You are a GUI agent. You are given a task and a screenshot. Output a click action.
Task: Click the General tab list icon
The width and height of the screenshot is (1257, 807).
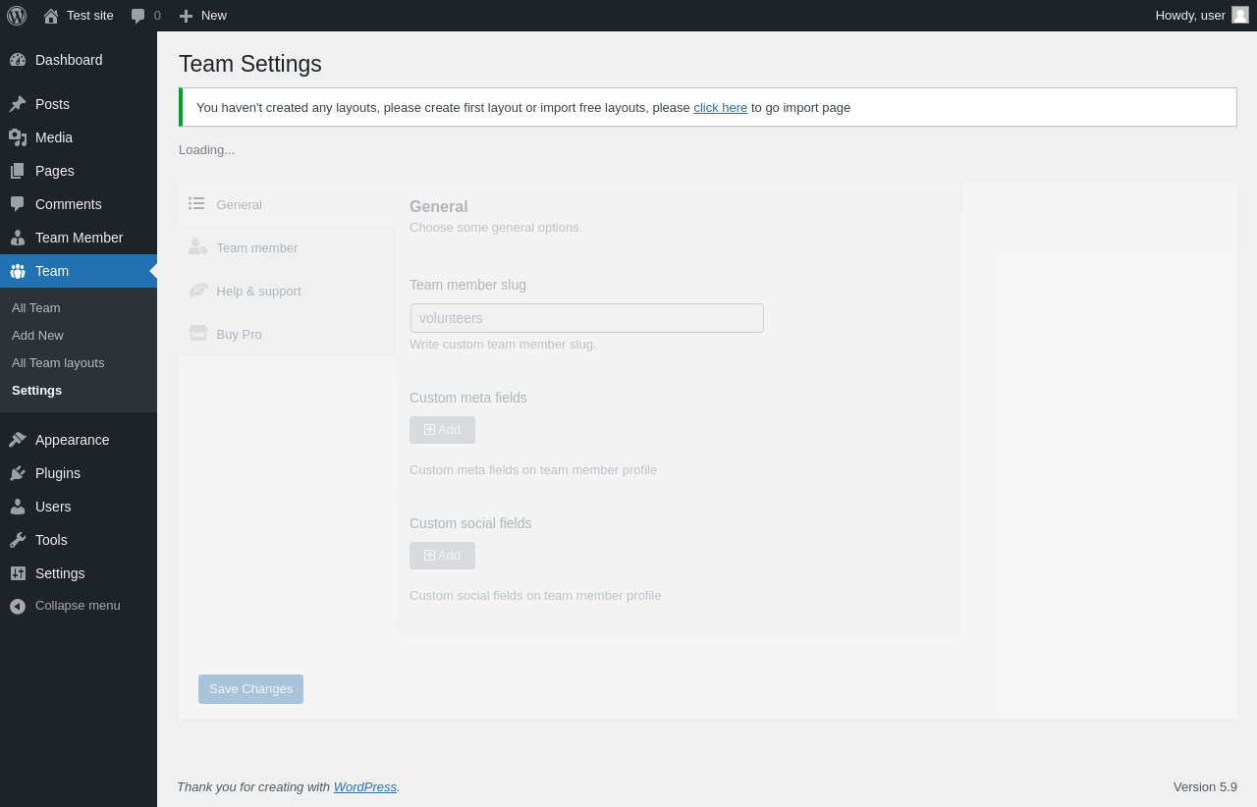pos(197,203)
